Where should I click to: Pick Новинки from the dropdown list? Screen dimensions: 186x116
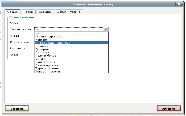pyautogui.click(x=42, y=46)
